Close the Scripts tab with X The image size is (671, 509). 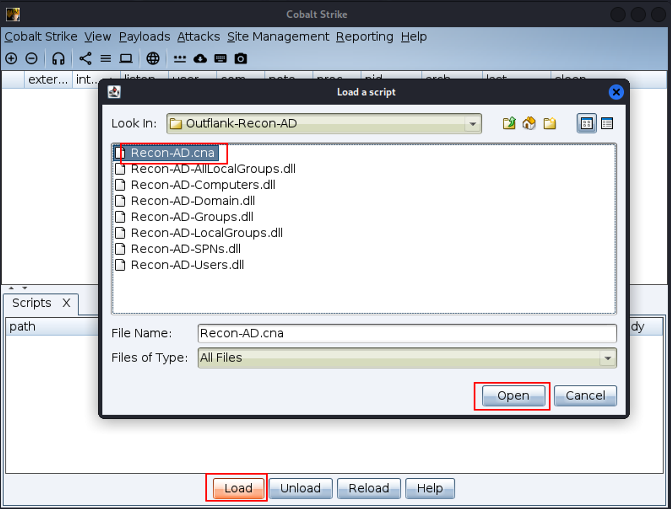66,303
